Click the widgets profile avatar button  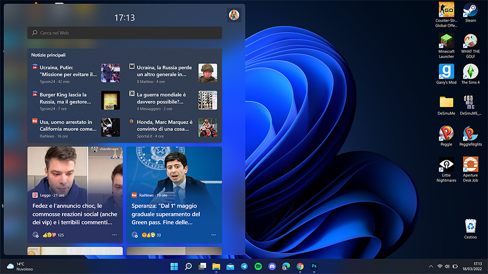pos(234,15)
